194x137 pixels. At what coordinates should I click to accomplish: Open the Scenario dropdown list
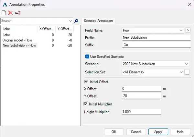[186, 64]
